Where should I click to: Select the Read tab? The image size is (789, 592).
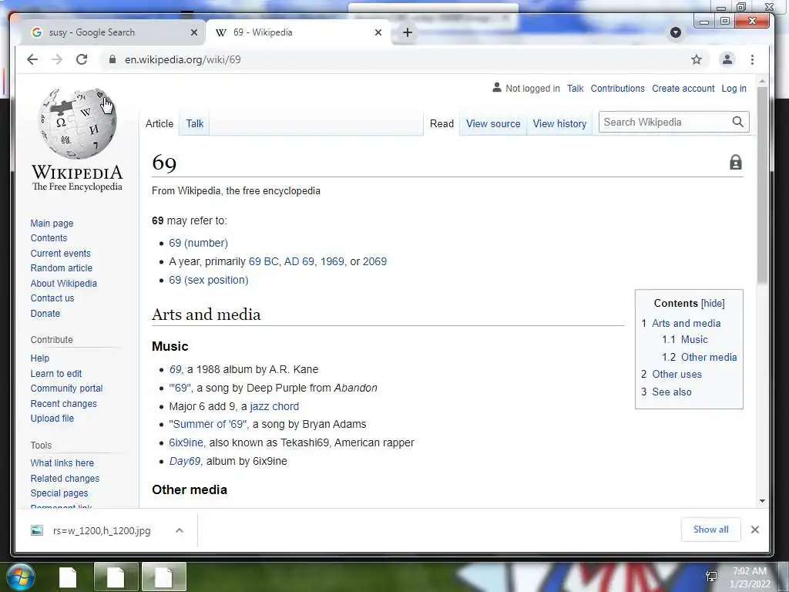(442, 123)
